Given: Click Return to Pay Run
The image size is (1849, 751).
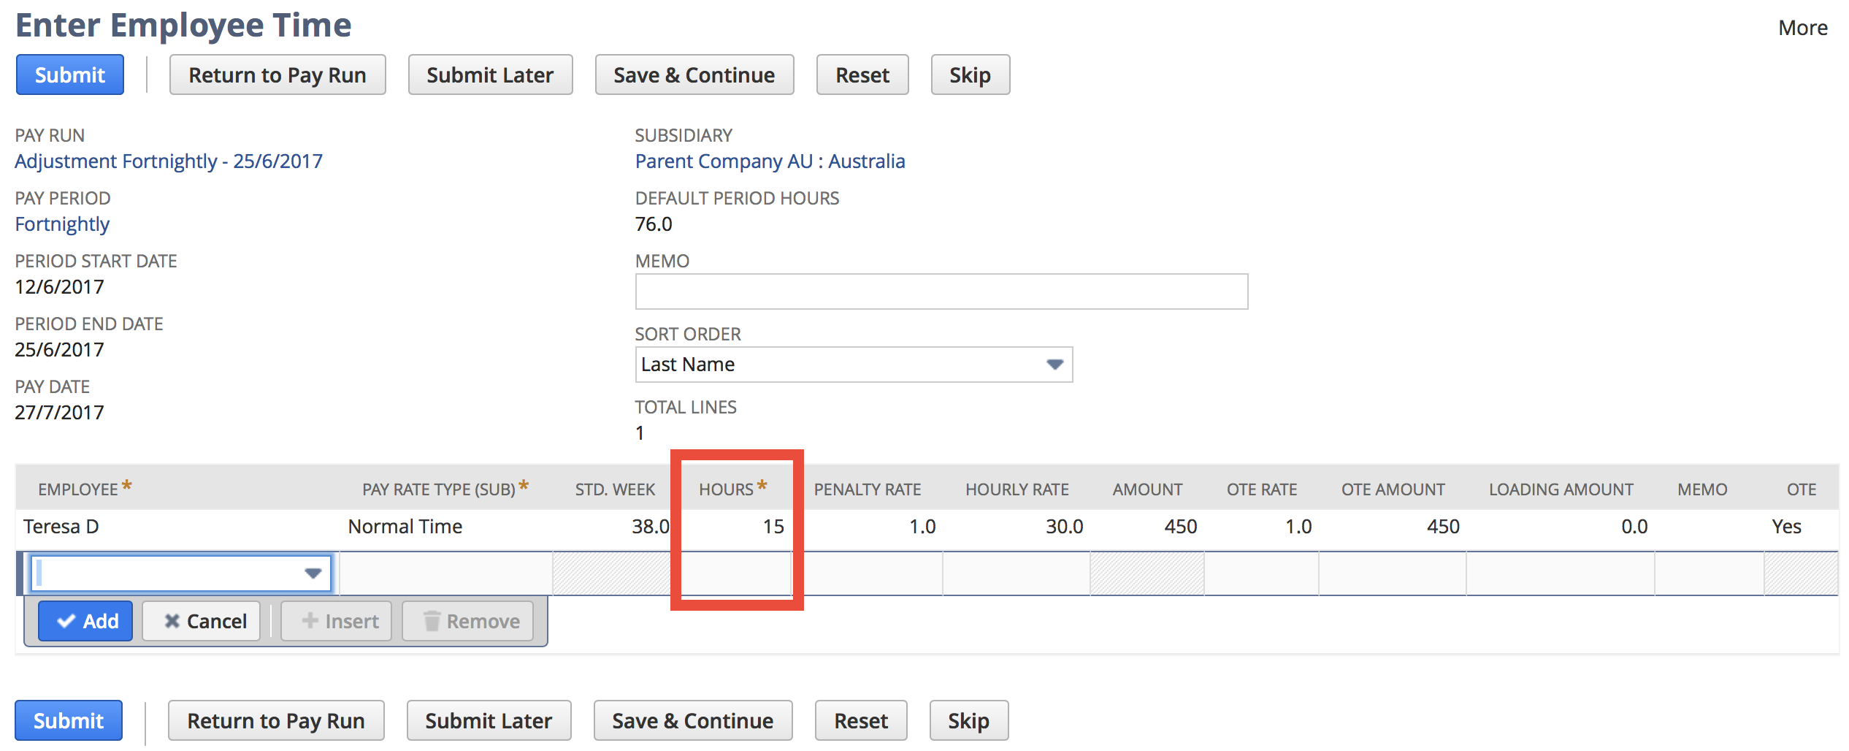Looking at the screenshot, I should click(277, 74).
